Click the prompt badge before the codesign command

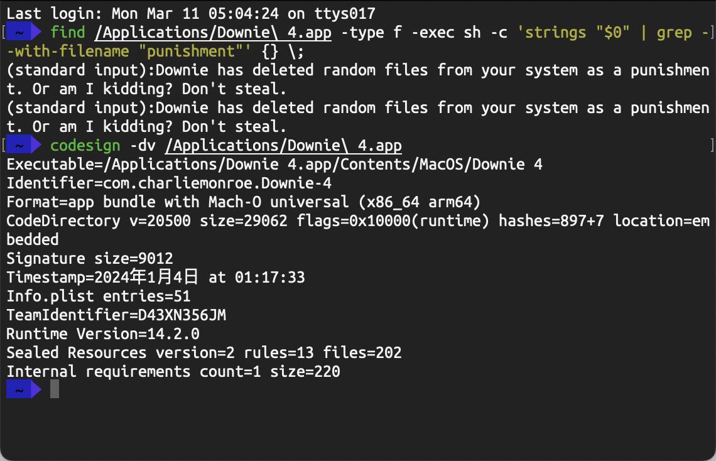tap(23, 146)
